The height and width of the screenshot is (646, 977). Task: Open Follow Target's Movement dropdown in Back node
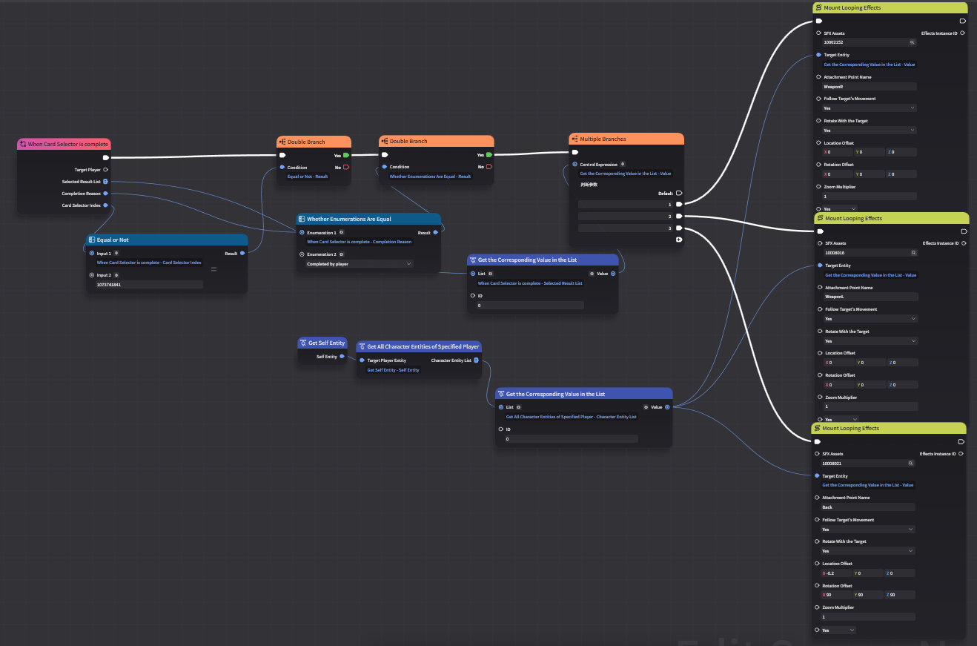tap(868, 530)
